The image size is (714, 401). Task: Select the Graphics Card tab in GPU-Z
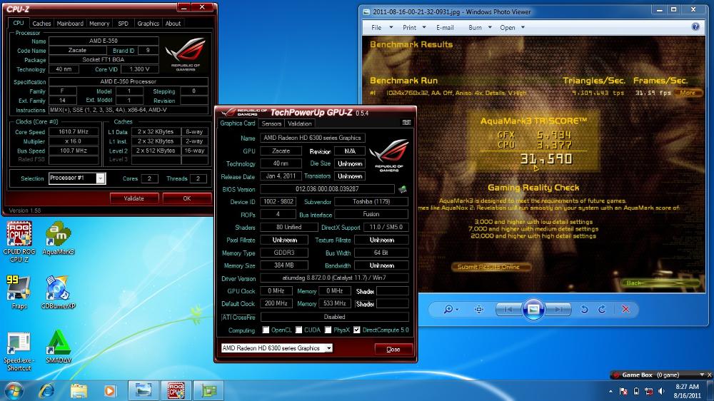tap(238, 123)
